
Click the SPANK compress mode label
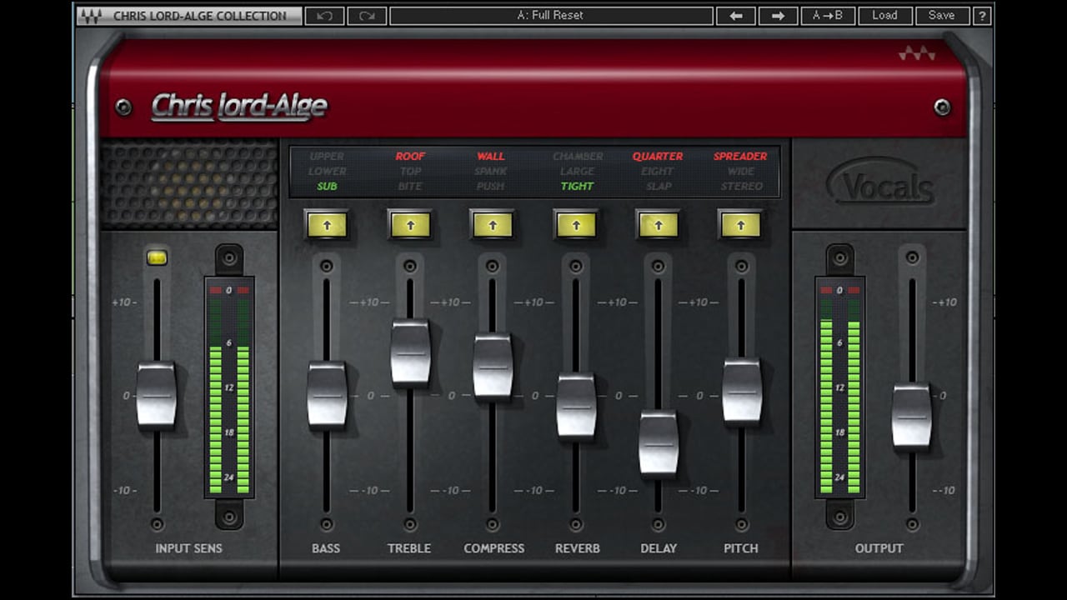click(x=491, y=172)
